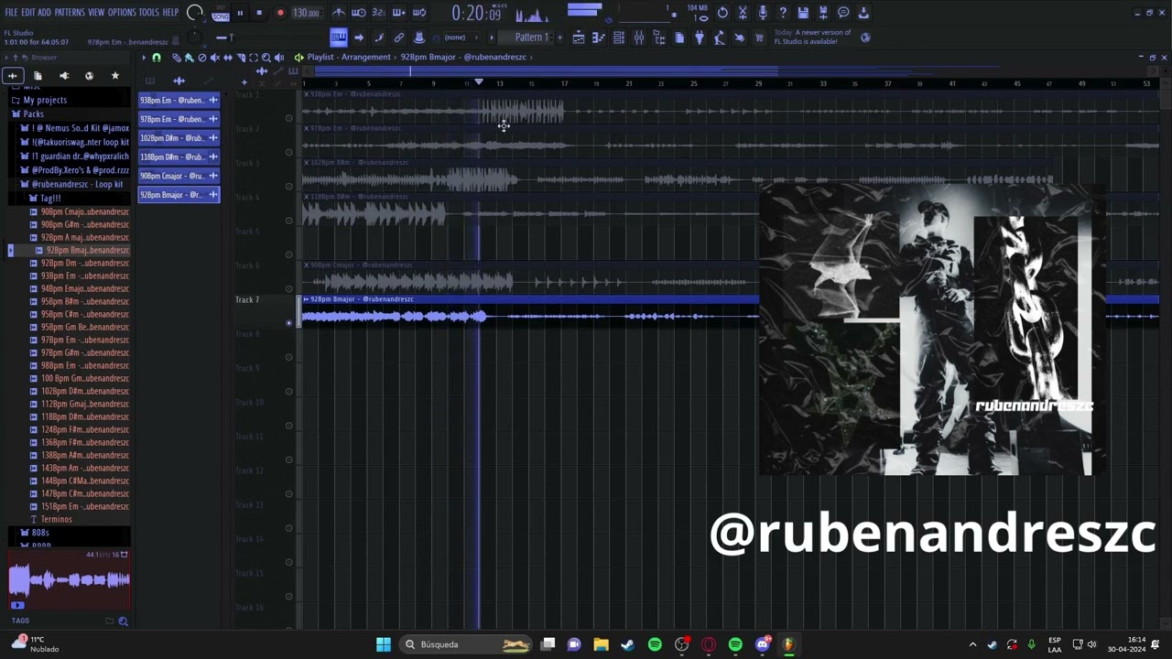Toggle the typing keyboard to piano icon

click(339, 38)
